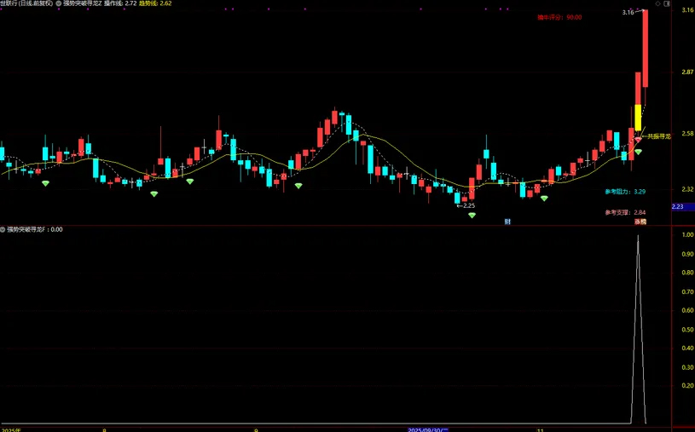The width and height of the screenshot is (695, 432).
Task: Click the 财 financial event marker
Action: tap(507, 222)
